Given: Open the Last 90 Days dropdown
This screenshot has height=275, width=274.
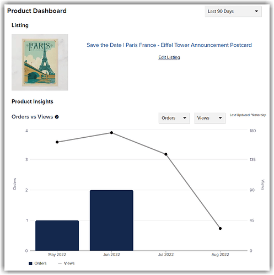Looking at the screenshot, I should point(233,12).
